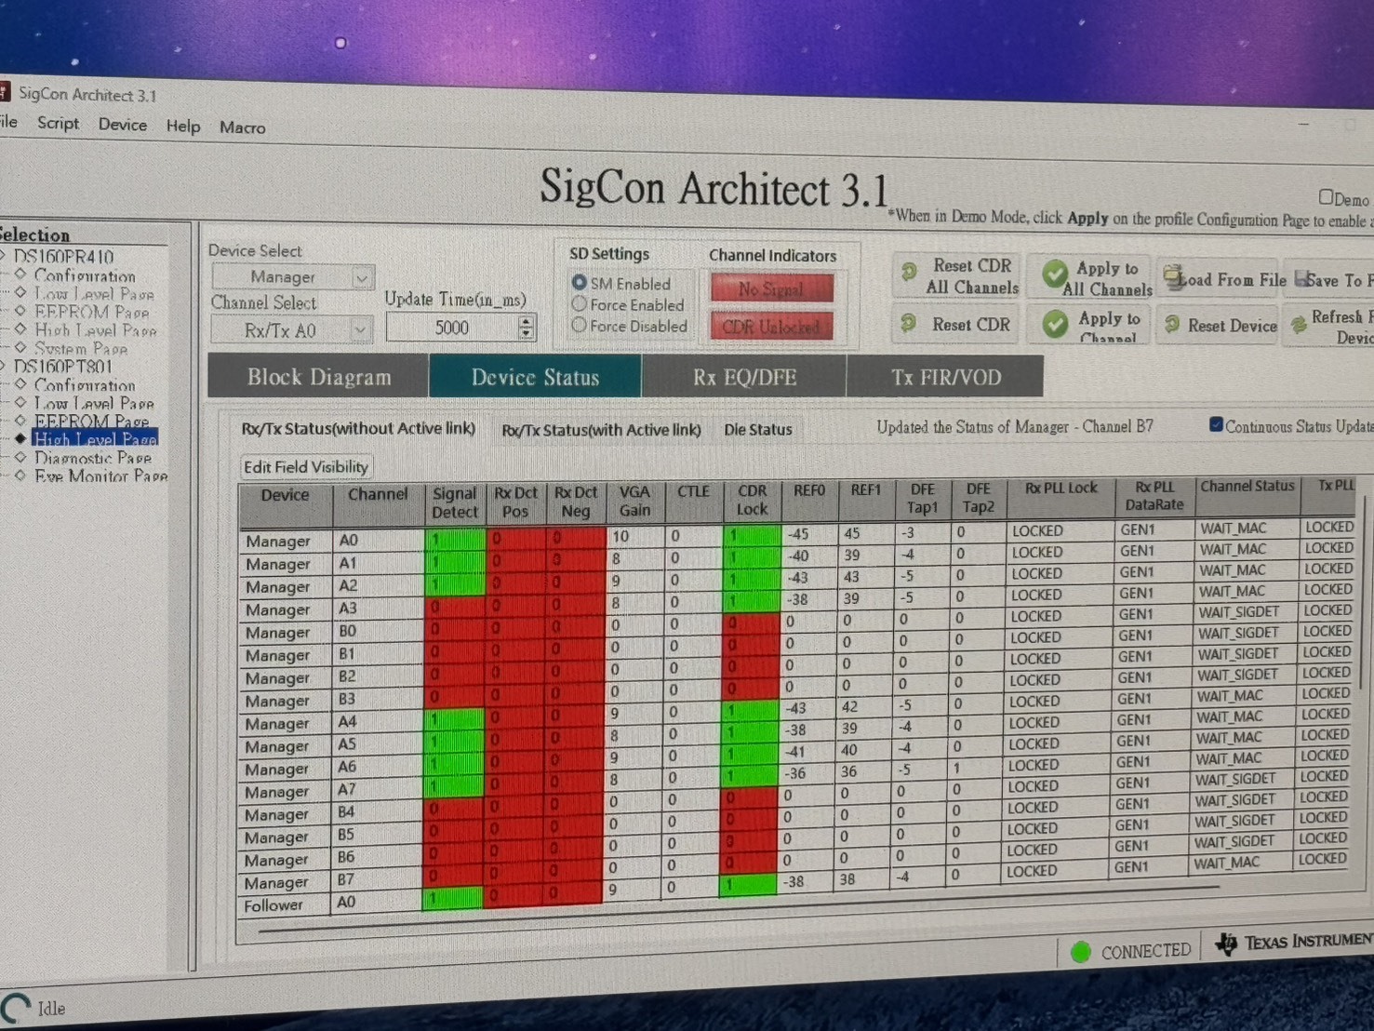1374x1031 pixels.
Task: Select Diagnostic Page in the tree
Action: [92, 457]
